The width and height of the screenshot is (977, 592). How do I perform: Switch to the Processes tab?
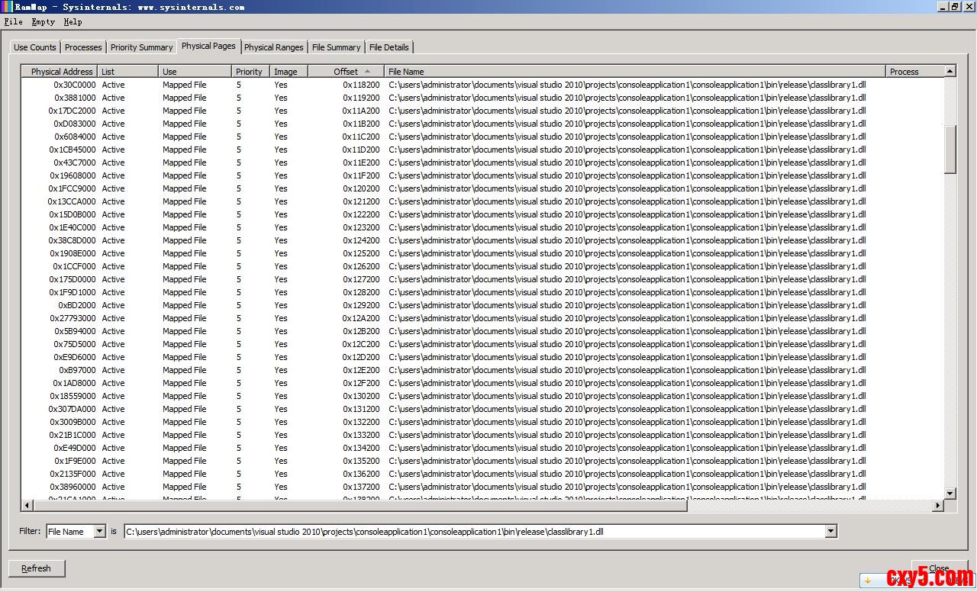coord(83,47)
